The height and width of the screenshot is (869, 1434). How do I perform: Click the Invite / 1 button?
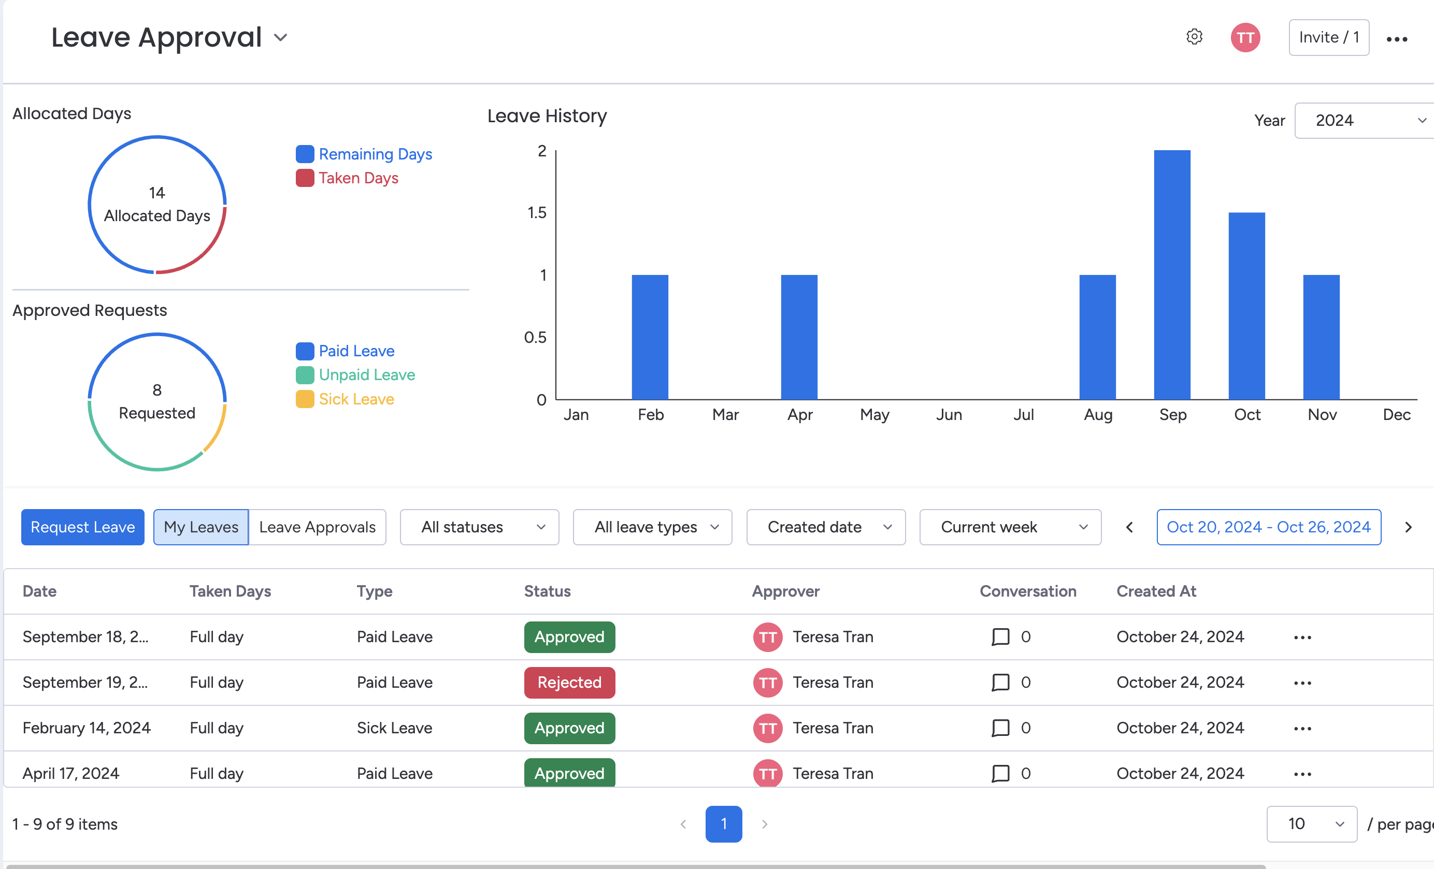(1328, 37)
